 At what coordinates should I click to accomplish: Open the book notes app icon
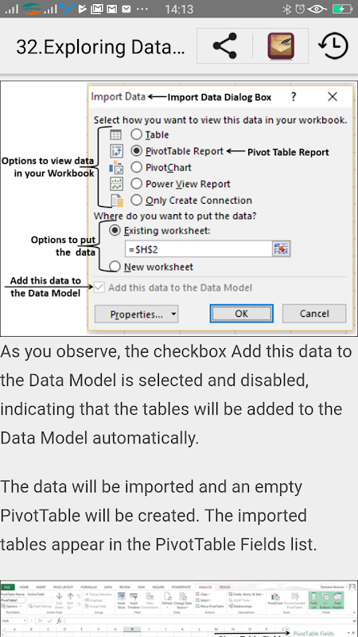[281, 46]
